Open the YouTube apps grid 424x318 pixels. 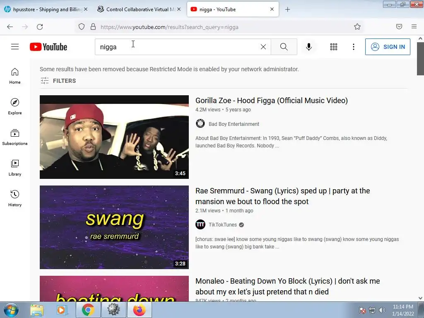click(x=334, y=47)
